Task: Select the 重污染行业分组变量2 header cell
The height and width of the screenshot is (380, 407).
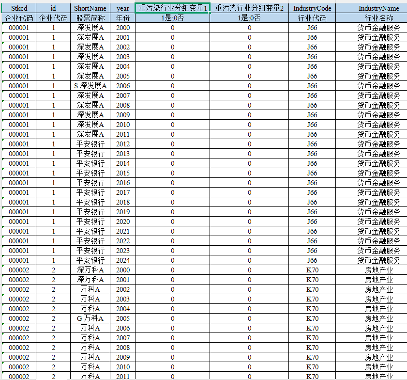Action: pyautogui.click(x=249, y=8)
